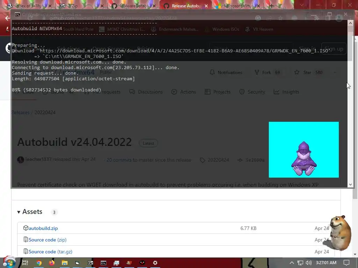Click the '89% (582734532 bytes downloaded)' line
This screenshot has height=268, width=358.
(x=56, y=90)
